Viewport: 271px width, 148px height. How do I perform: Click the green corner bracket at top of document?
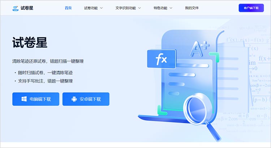pos(214,57)
